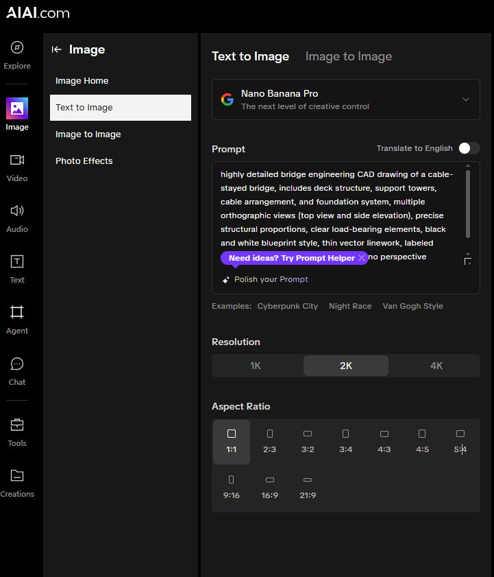Image resolution: width=494 pixels, height=577 pixels.
Task: Switch to Text to Image tab
Action: [x=250, y=56]
